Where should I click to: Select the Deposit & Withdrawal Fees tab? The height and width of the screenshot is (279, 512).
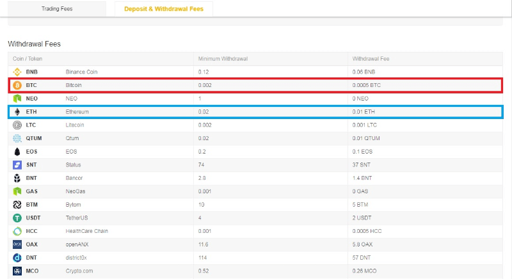[164, 10]
